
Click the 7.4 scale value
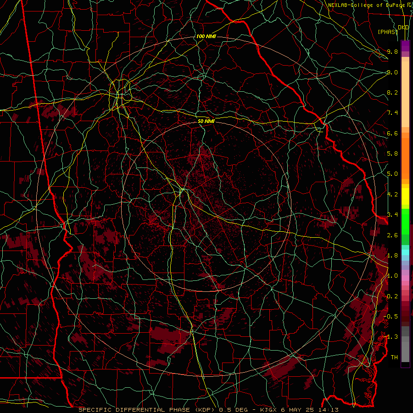click(392, 113)
